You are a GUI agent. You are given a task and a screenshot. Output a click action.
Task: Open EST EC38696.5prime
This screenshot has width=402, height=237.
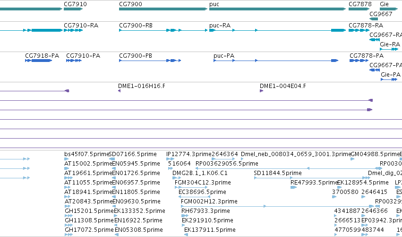click(202, 192)
